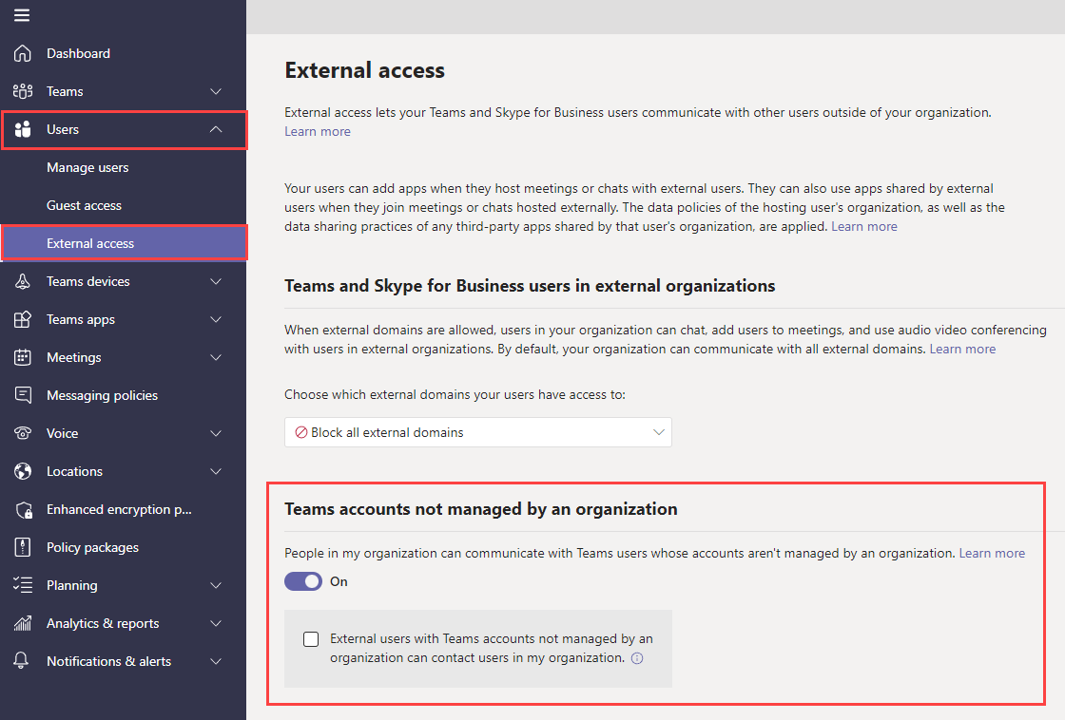Go to Manage users page
The width and height of the screenshot is (1065, 720).
coord(86,167)
